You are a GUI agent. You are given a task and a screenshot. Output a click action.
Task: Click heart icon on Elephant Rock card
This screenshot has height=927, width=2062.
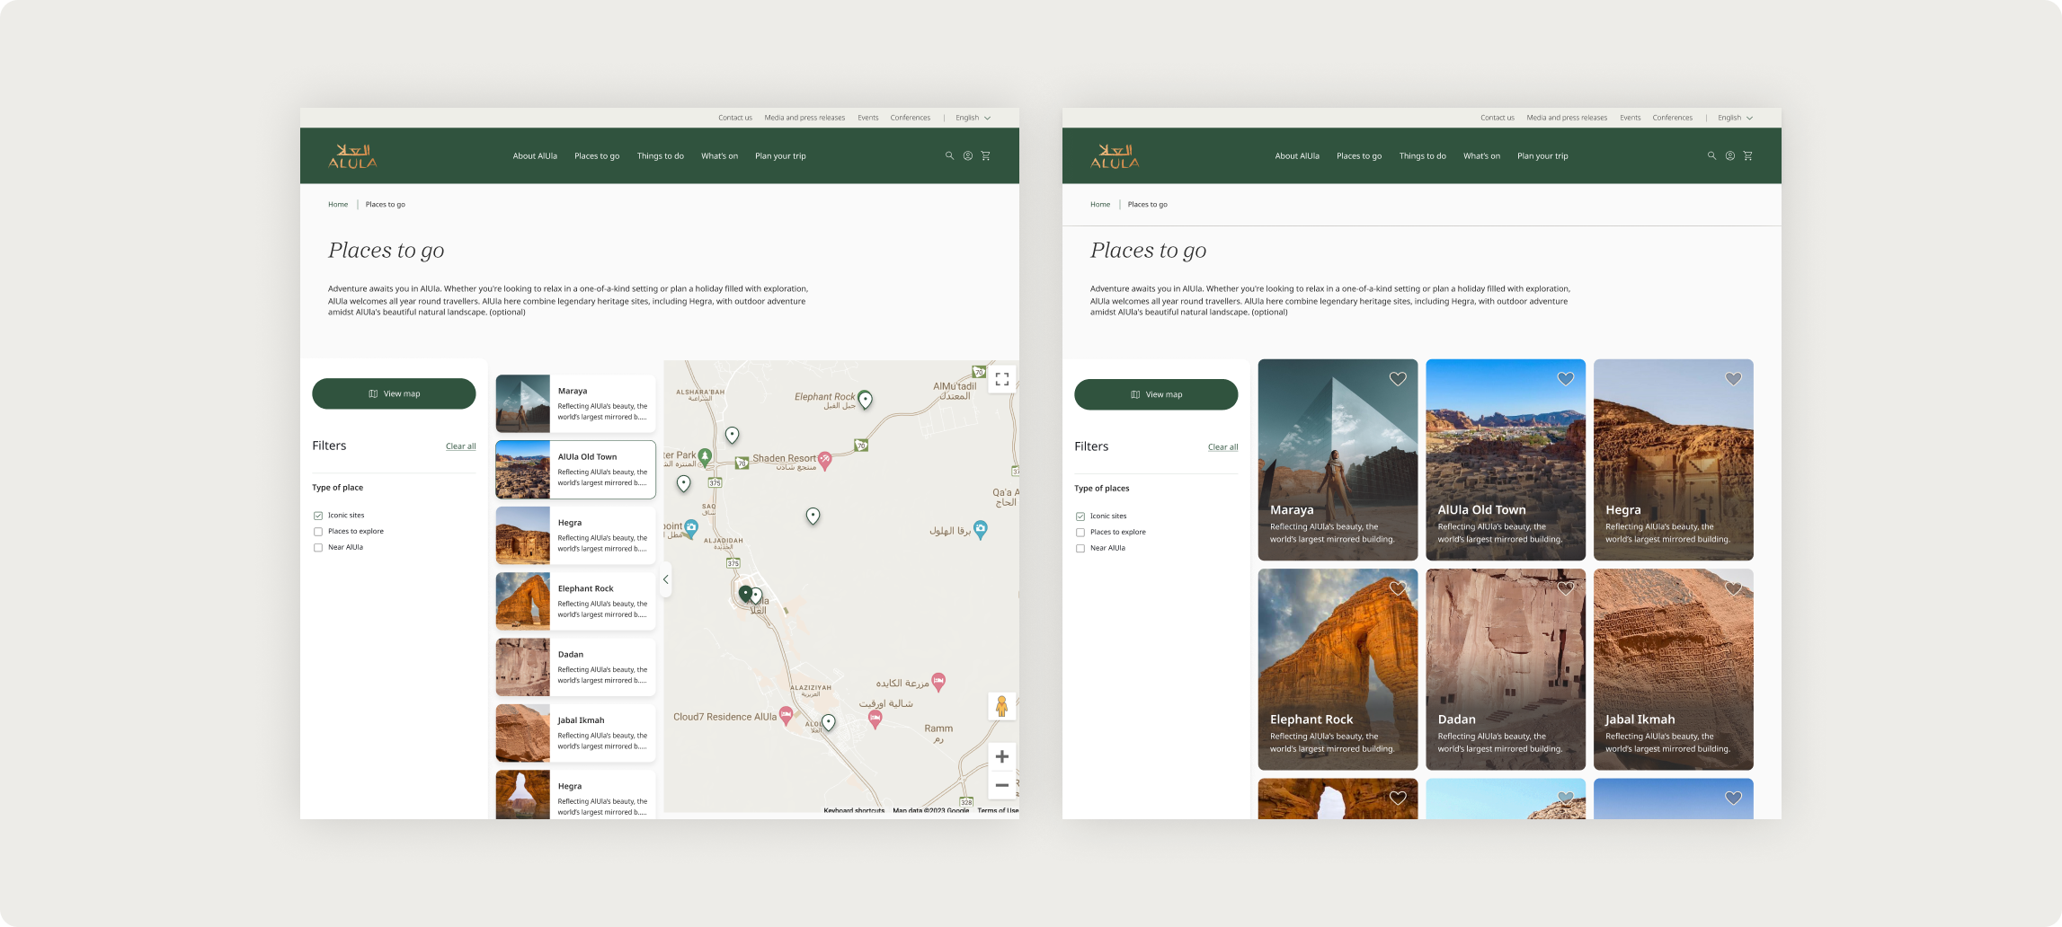(1397, 588)
